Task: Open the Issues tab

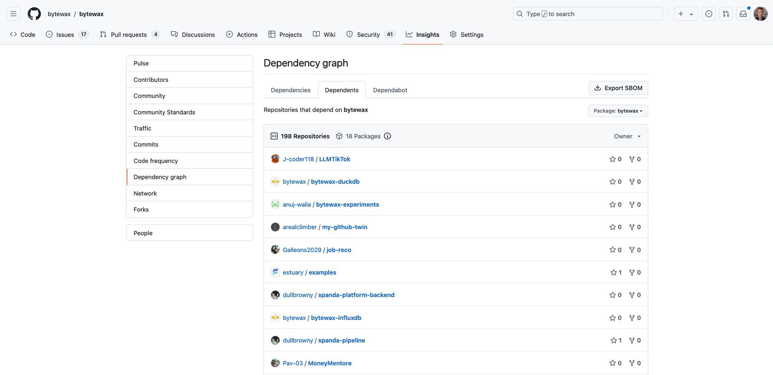Action: (67, 34)
